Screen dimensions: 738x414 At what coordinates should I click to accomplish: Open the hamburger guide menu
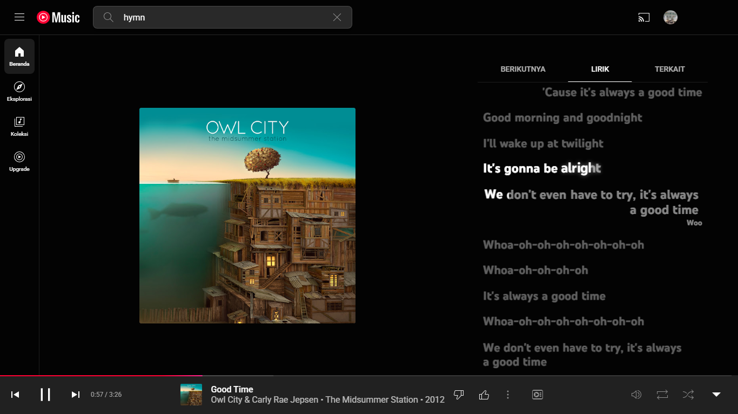pyautogui.click(x=19, y=17)
